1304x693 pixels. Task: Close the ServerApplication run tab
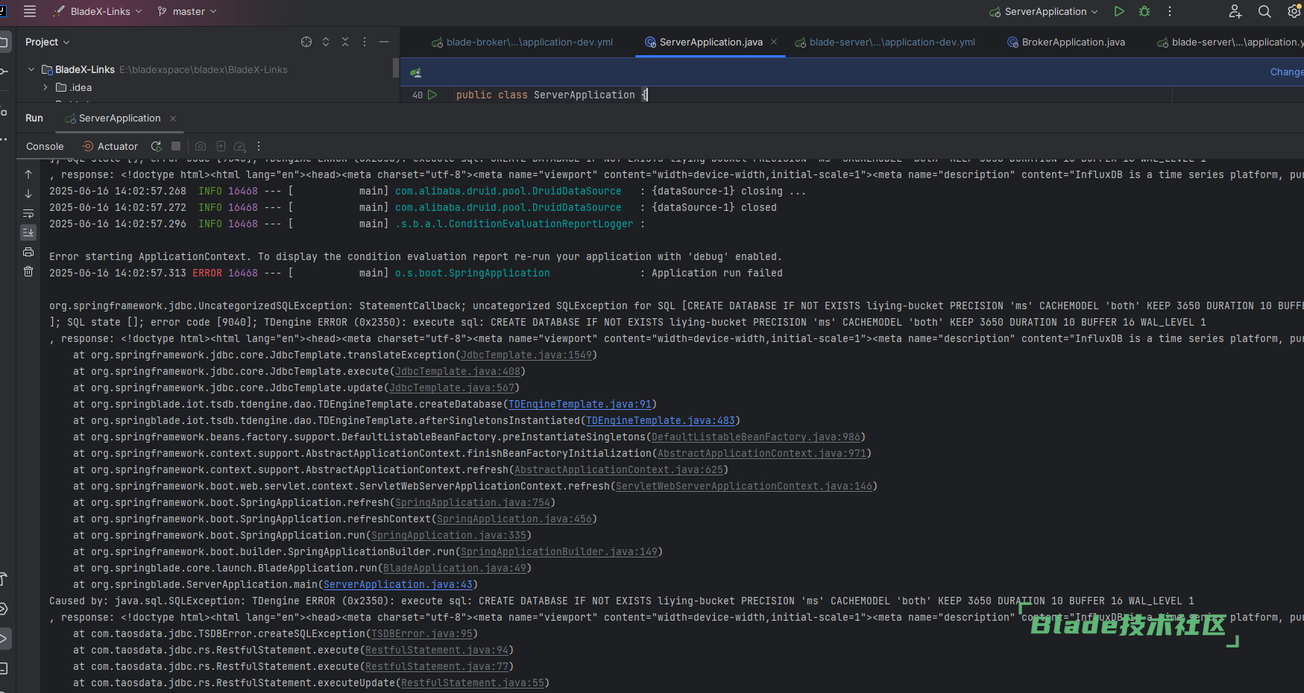coord(173,118)
